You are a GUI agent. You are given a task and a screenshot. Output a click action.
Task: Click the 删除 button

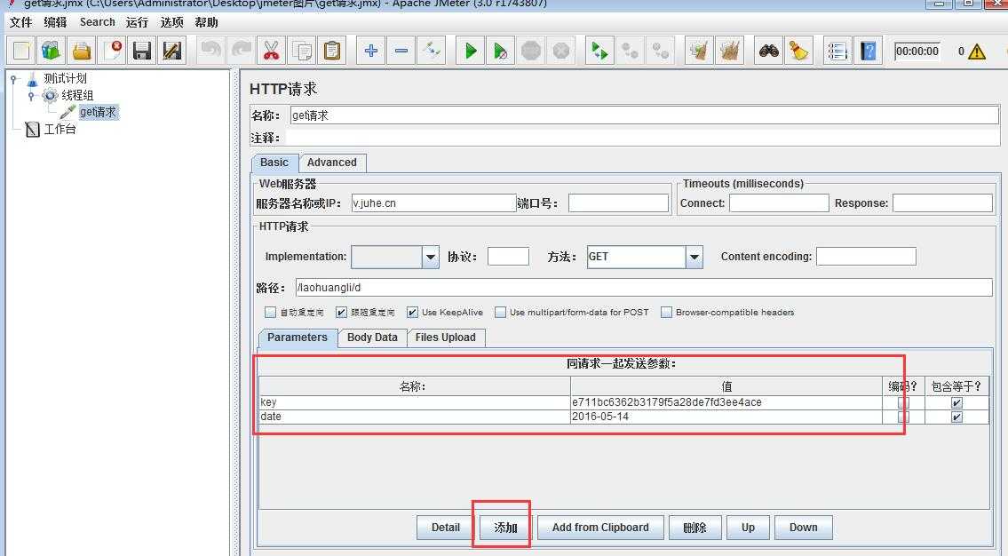(x=694, y=528)
